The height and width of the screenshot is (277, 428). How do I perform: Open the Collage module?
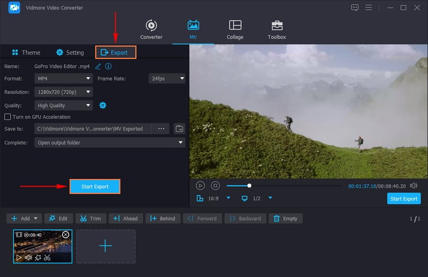coord(235,30)
